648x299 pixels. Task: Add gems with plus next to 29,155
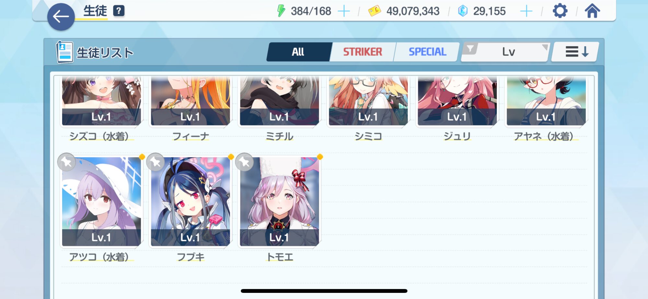click(x=526, y=11)
